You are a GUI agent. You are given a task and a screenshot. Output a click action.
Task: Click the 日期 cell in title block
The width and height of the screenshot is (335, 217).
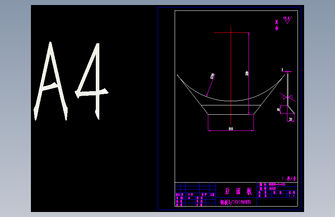pyautogui.click(x=213, y=195)
